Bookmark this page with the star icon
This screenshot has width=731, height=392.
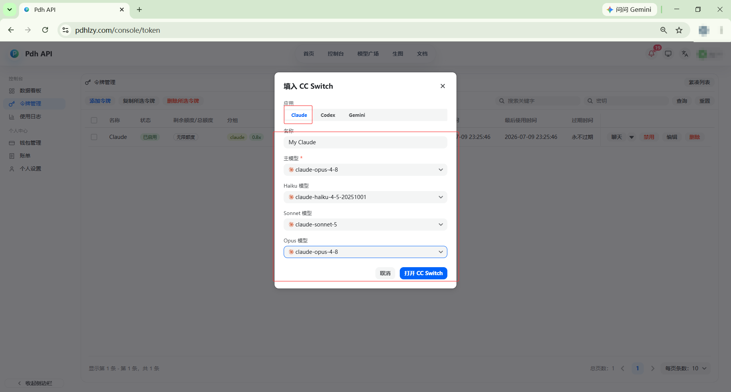pos(679,30)
